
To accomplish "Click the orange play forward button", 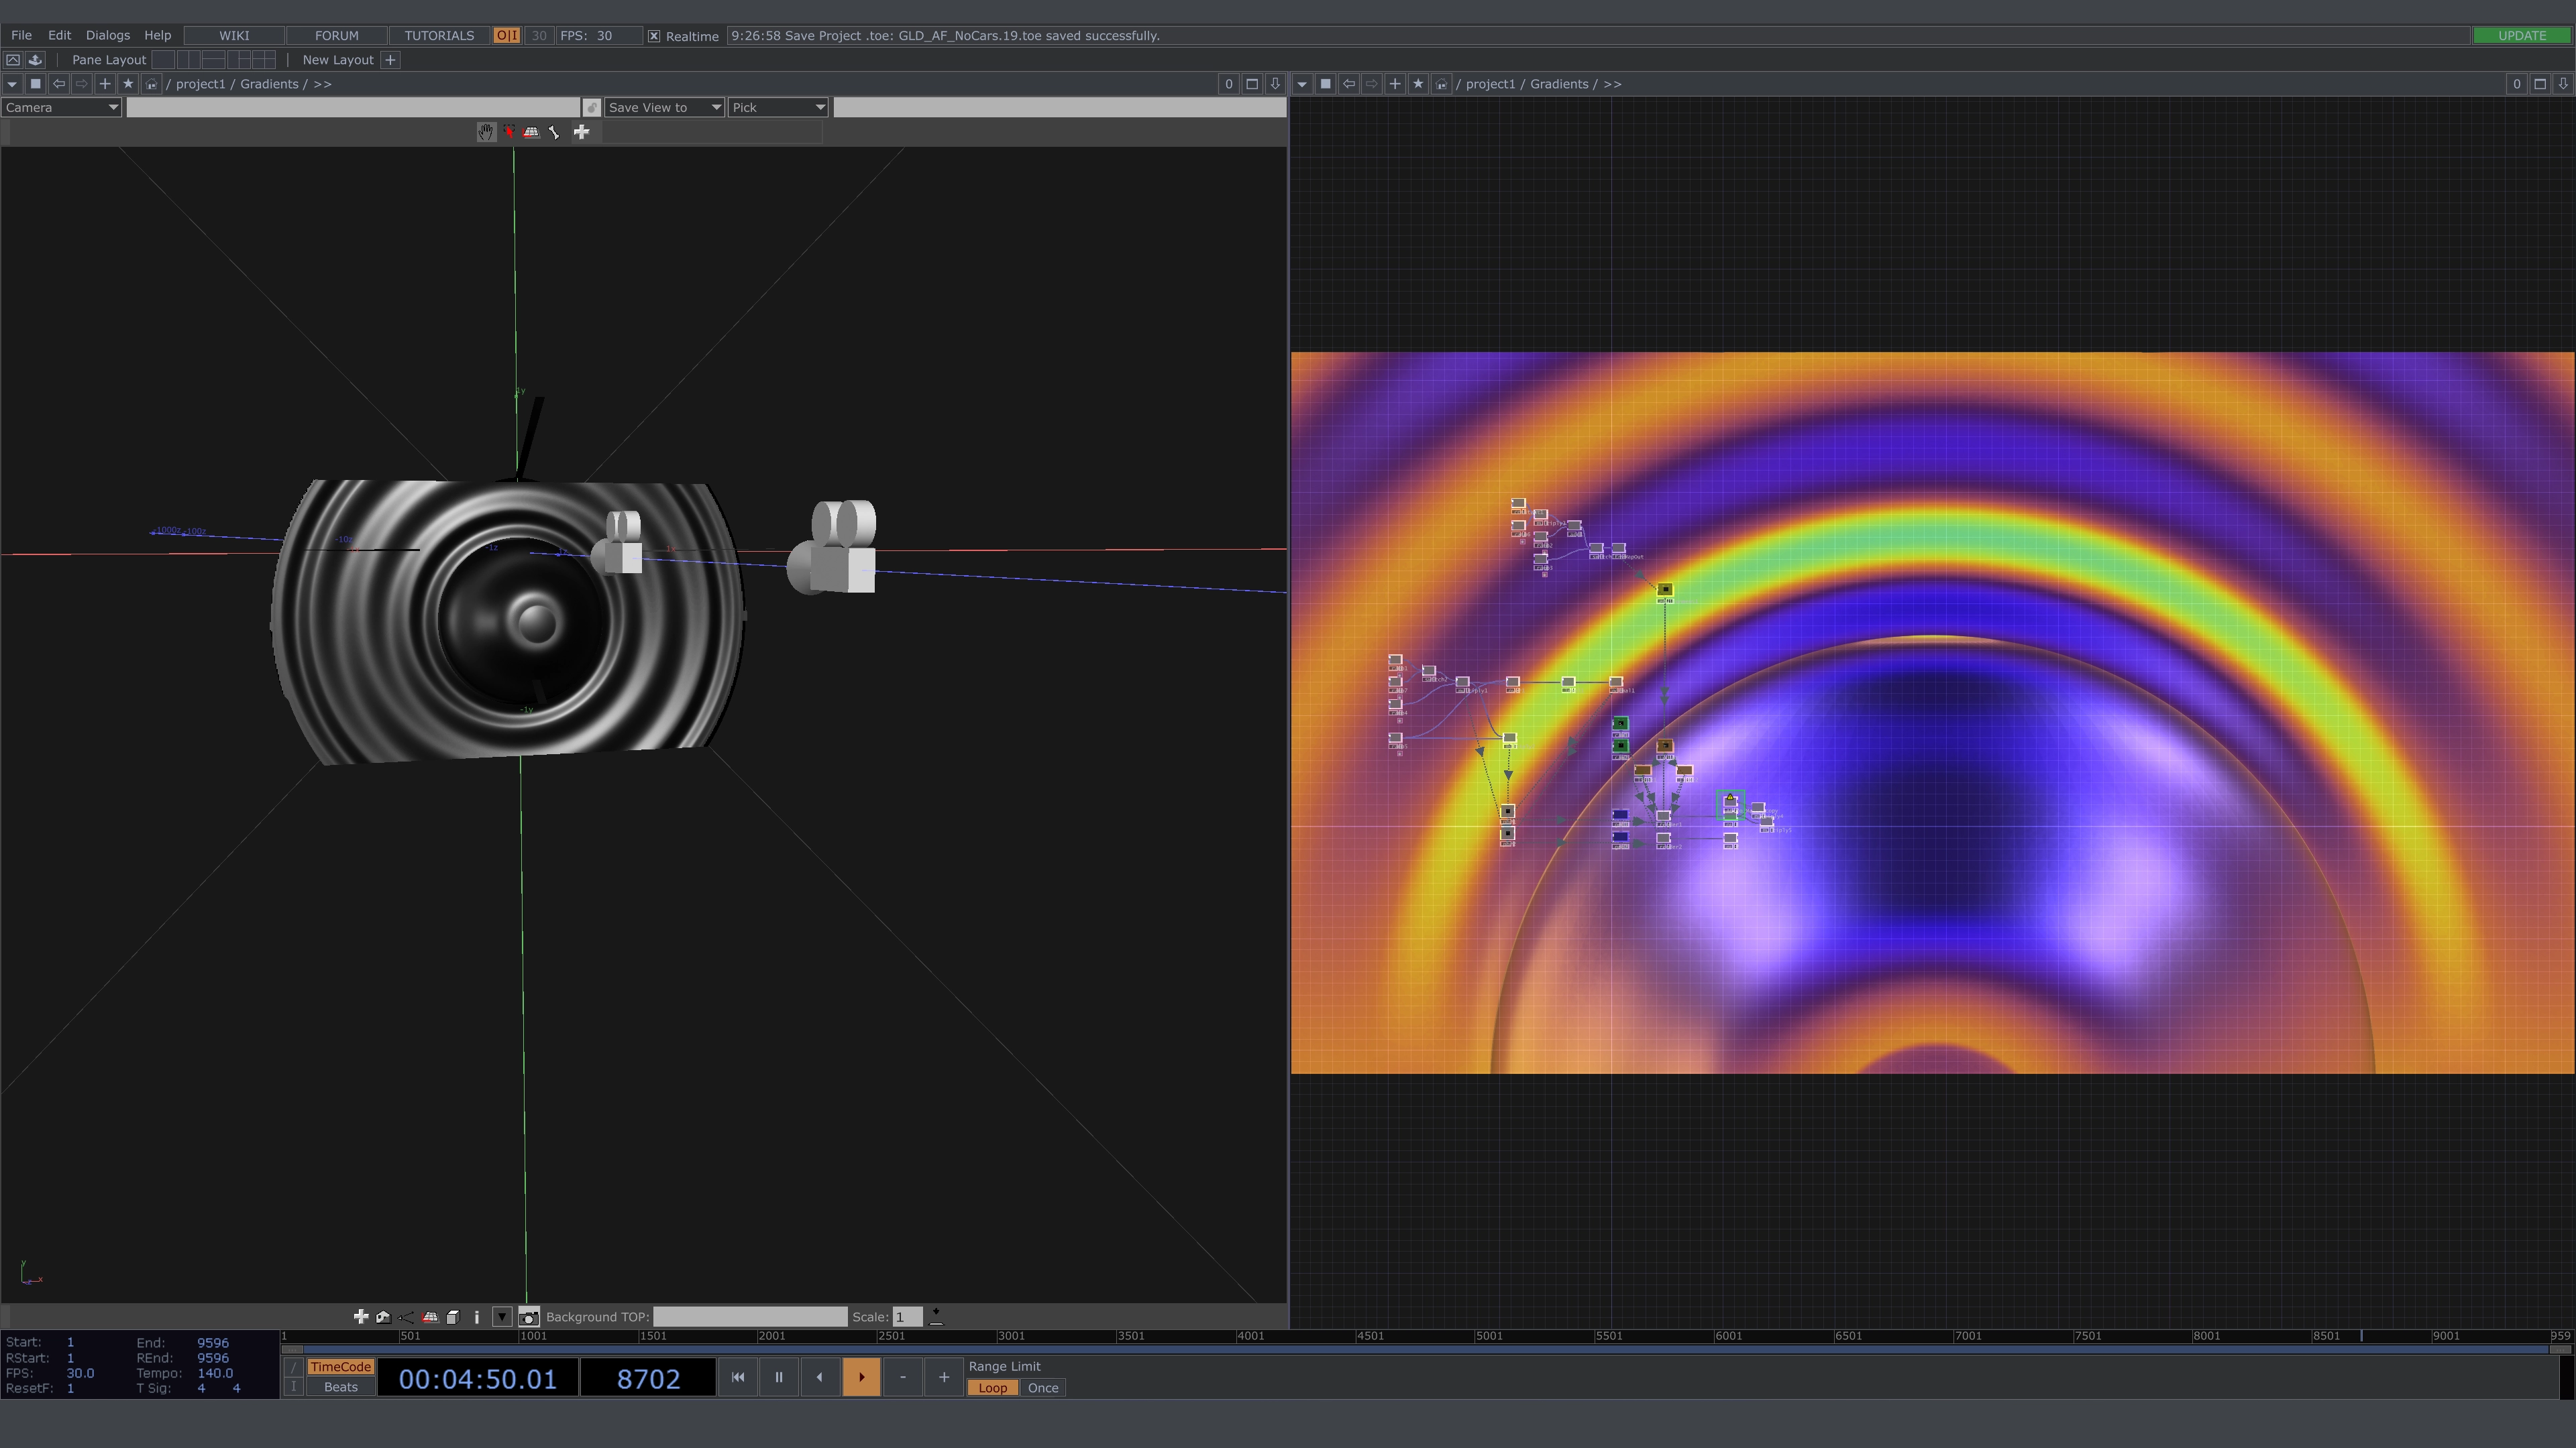I will (861, 1377).
